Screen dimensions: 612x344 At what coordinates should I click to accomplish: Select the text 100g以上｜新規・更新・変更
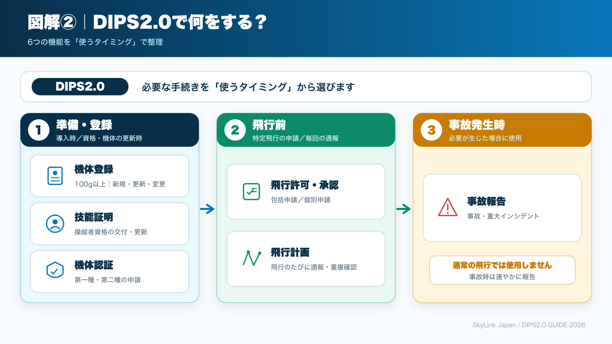(120, 184)
